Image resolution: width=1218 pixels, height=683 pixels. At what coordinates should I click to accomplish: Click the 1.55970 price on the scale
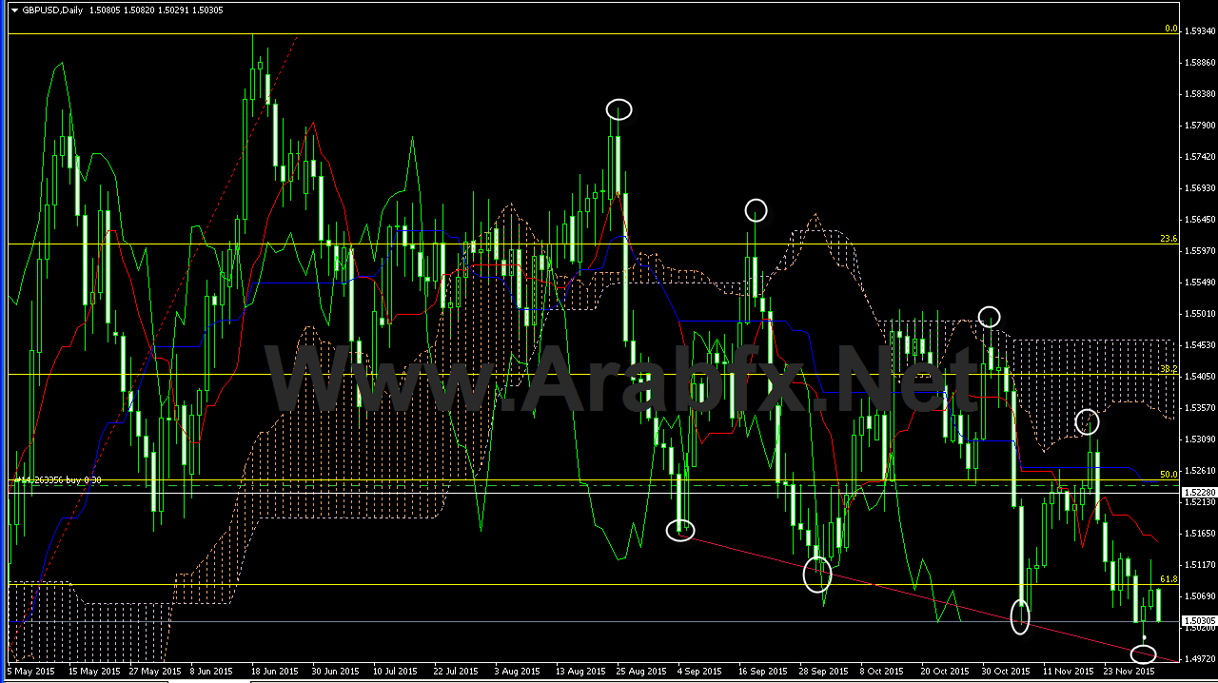coord(1198,251)
